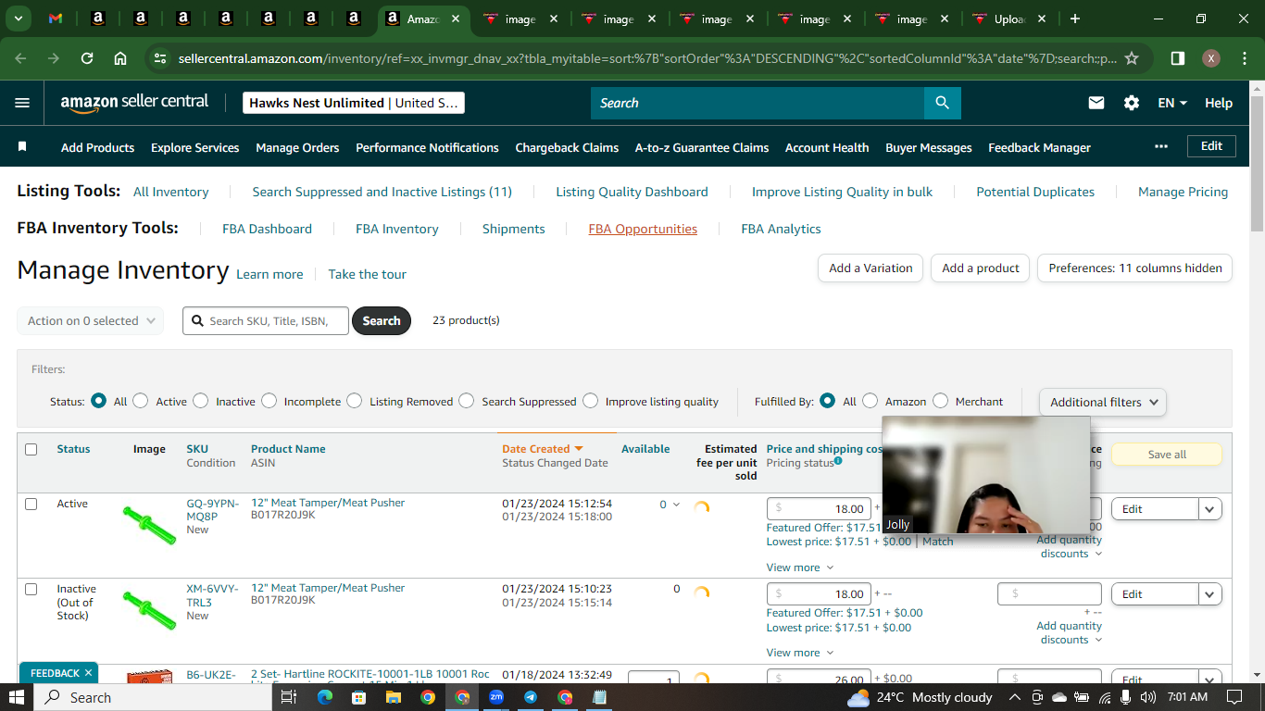Reload the page with browser refresh icon
This screenshot has height=711, width=1265.
tap(87, 58)
